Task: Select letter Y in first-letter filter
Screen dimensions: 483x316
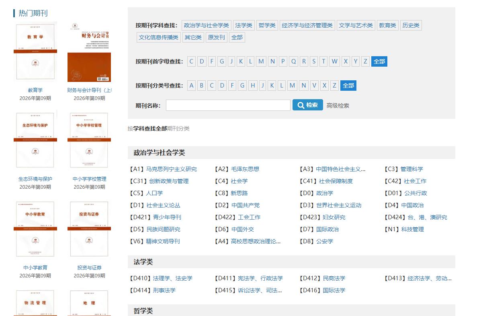Action: pyautogui.click(x=355, y=61)
